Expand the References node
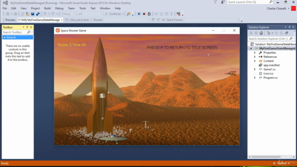This screenshot has width=297, height=167. pos(255,57)
